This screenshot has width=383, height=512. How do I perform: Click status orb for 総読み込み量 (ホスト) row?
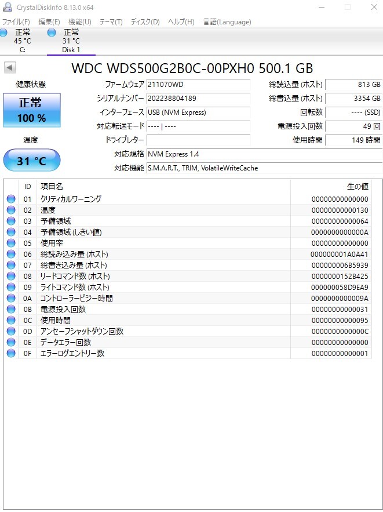[x=11, y=254]
